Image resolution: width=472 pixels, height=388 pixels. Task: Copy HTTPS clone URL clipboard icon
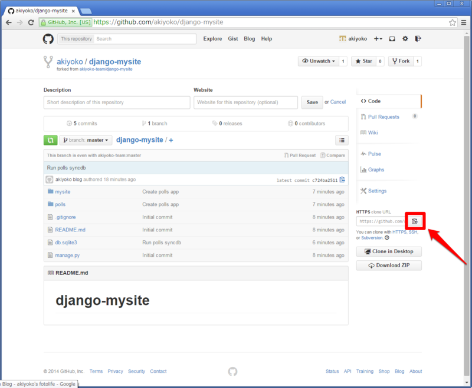[415, 221]
